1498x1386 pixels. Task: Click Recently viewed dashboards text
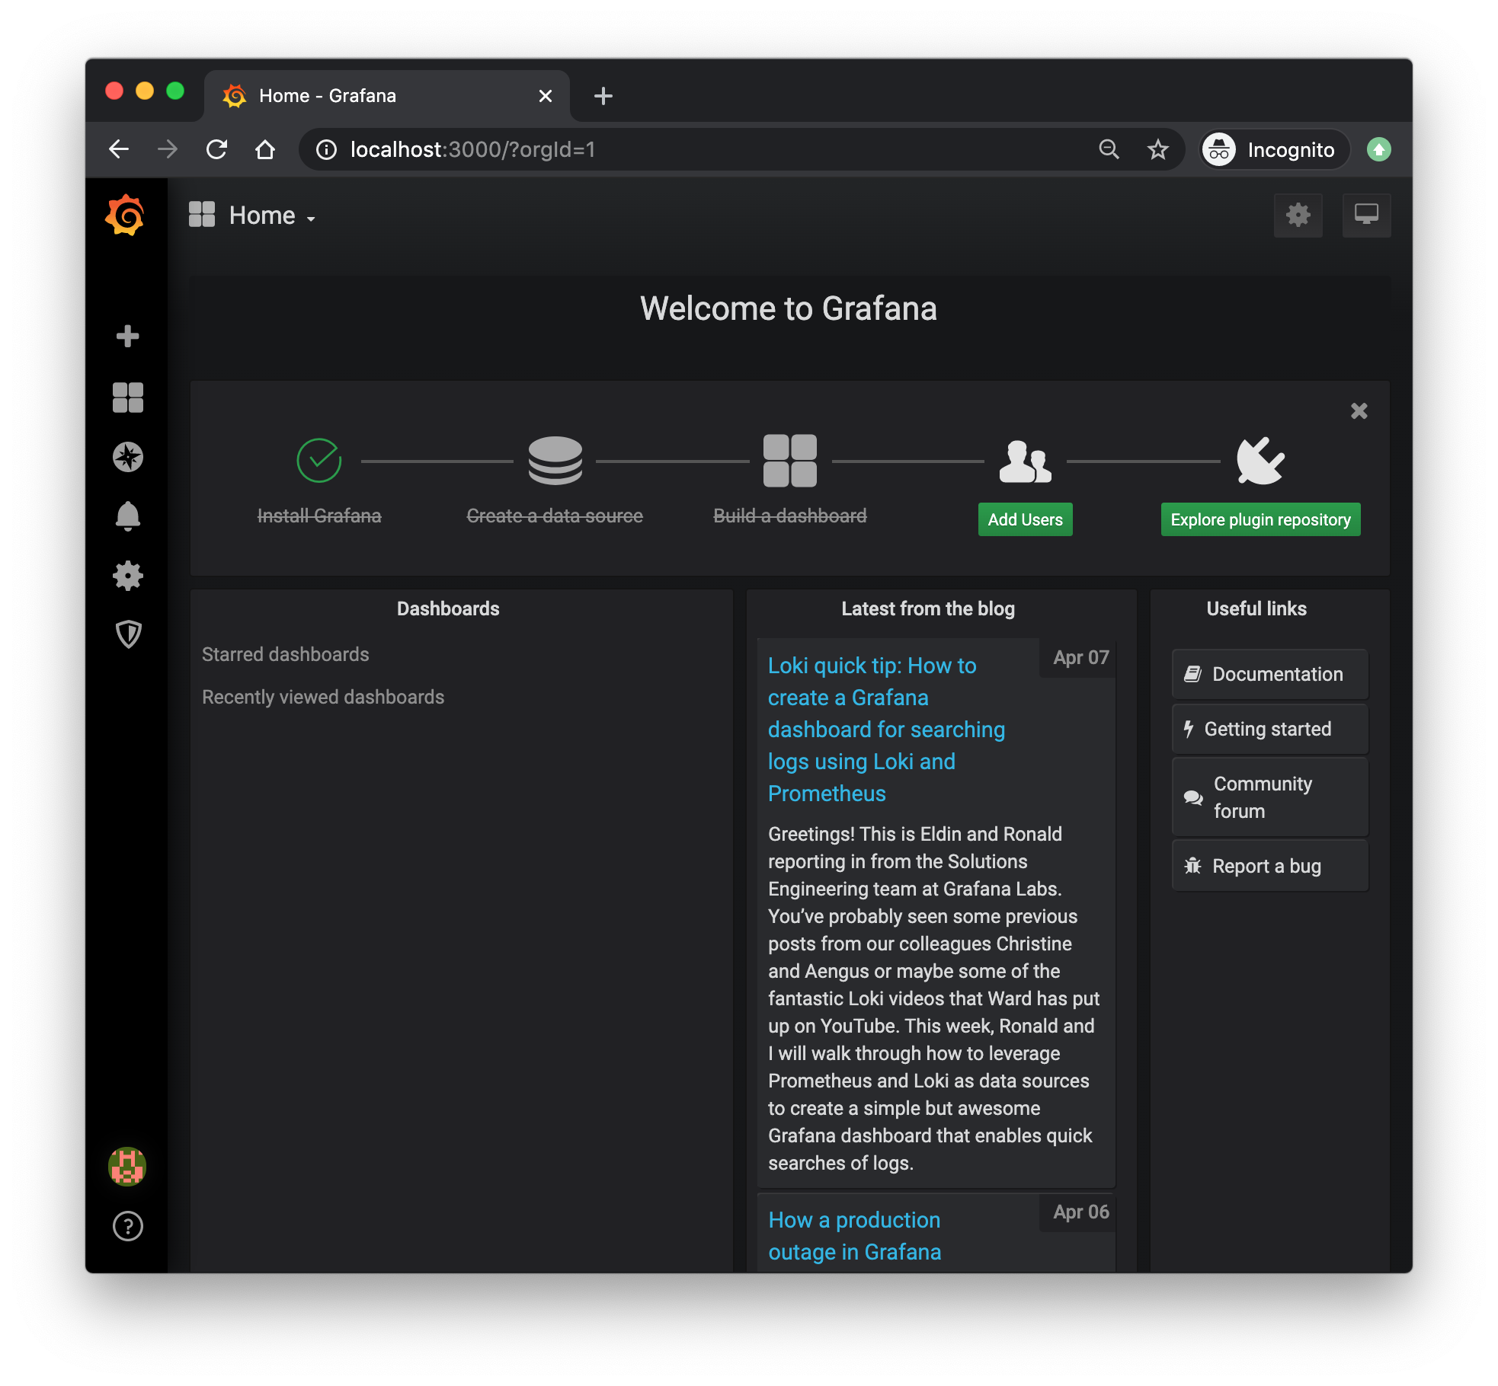[322, 697]
